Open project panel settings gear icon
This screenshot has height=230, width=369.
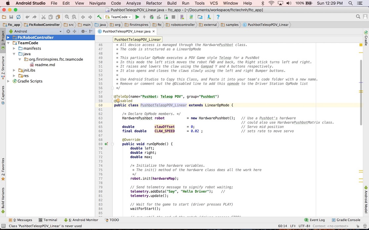tap(83, 31)
